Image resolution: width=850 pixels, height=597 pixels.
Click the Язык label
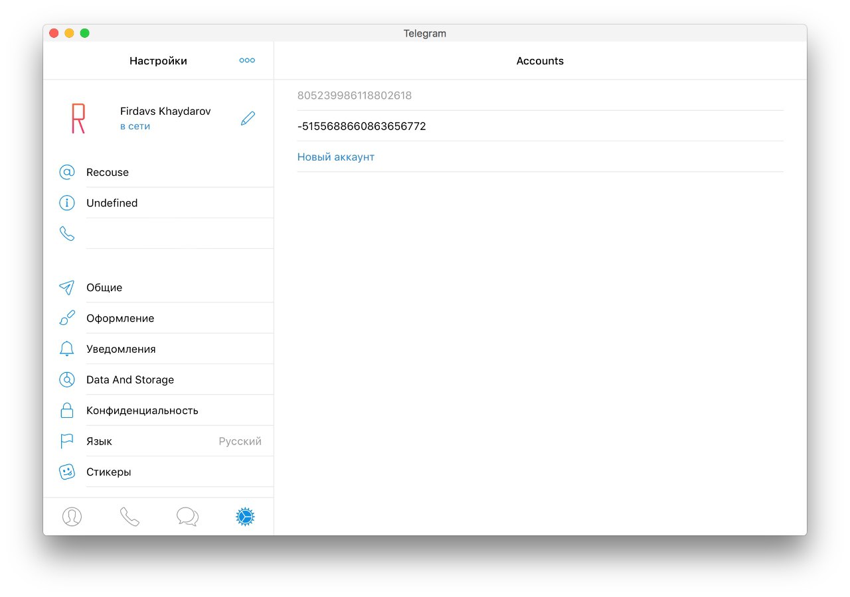click(99, 441)
